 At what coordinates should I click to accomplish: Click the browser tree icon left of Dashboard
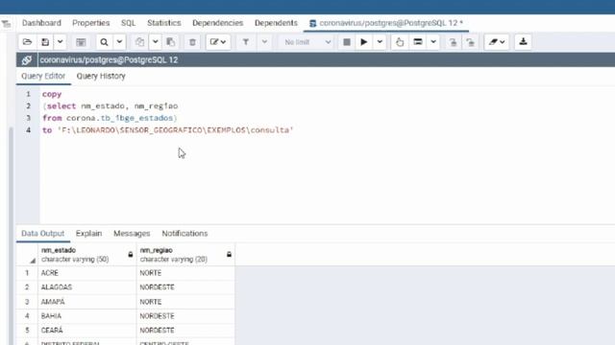point(7,24)
